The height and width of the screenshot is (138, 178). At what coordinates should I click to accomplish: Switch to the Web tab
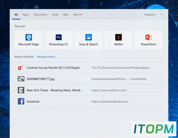pyautogui.click(x=66, y=15)
